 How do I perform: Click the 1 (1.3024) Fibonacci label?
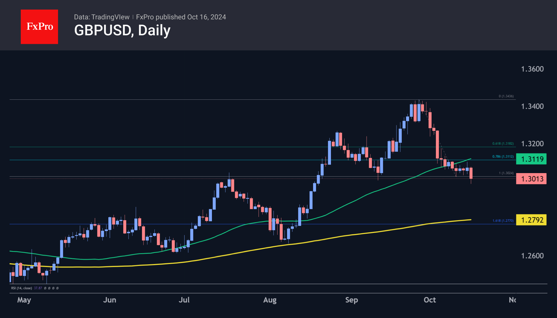(506, 173)
